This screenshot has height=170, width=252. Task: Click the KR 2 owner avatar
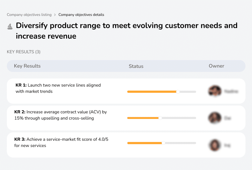coord(215,118)
